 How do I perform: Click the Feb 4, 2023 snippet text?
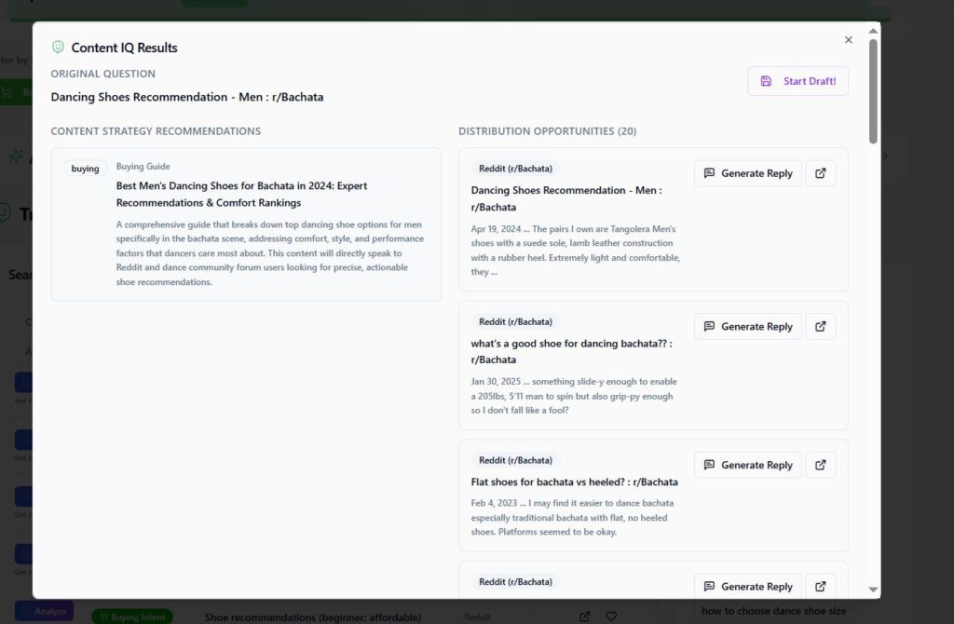[x=572, y=518]
